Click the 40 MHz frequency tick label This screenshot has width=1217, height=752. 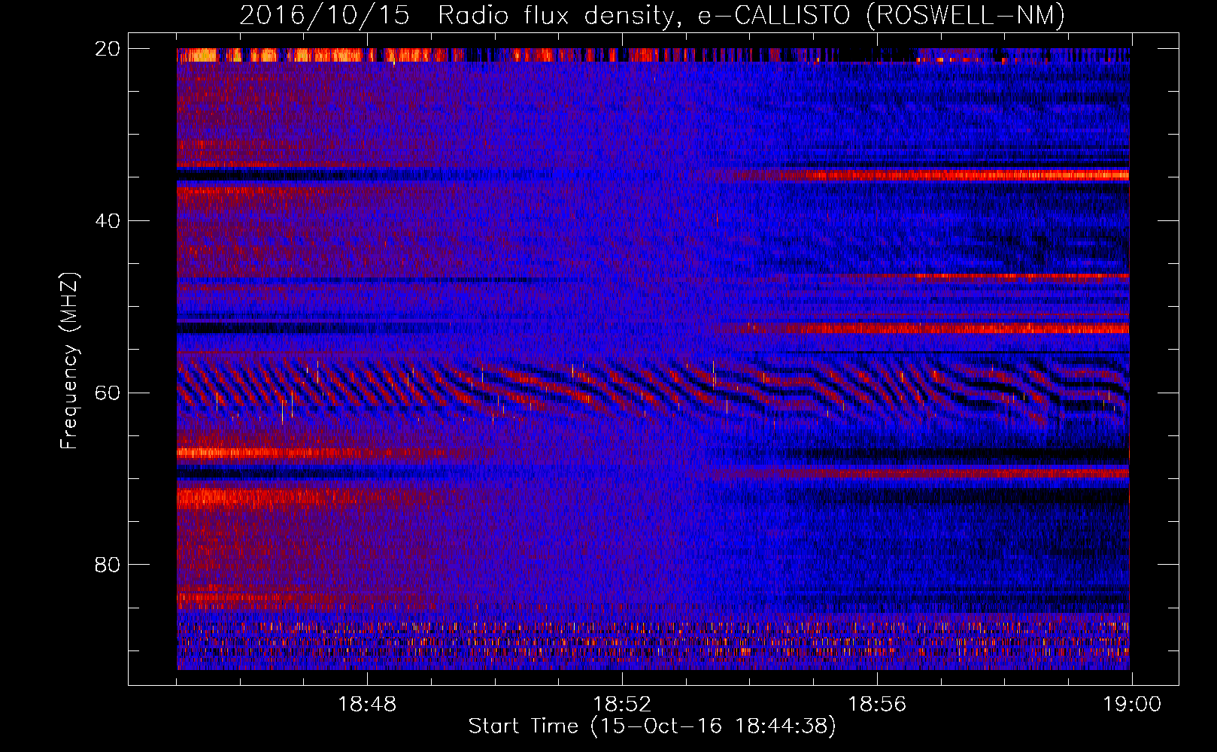tap(108, 221)
